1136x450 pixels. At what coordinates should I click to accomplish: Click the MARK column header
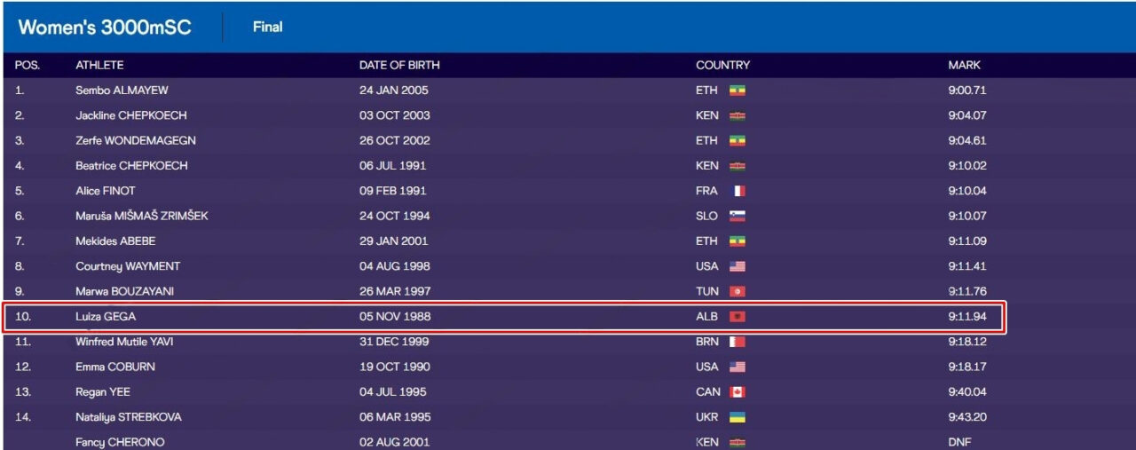[x=964, y=66]
